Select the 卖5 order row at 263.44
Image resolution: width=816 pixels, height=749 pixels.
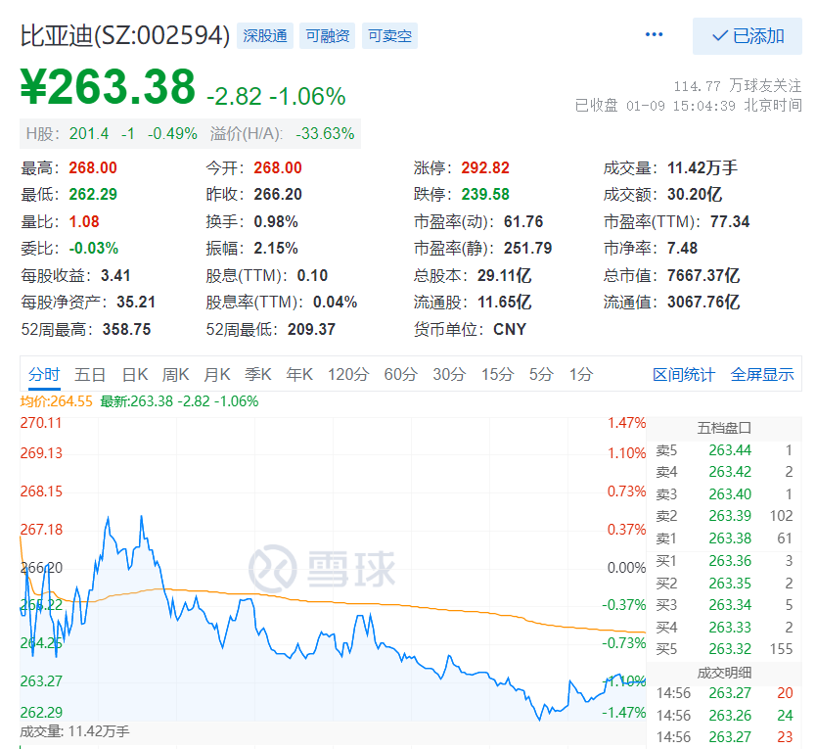pyautogui.click(x=724, y=450)
